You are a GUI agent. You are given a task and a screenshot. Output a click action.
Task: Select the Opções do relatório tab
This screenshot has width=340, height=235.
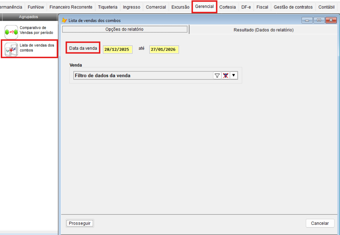click(124, 29)
